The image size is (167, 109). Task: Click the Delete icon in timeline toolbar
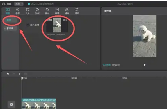point(26,74)
